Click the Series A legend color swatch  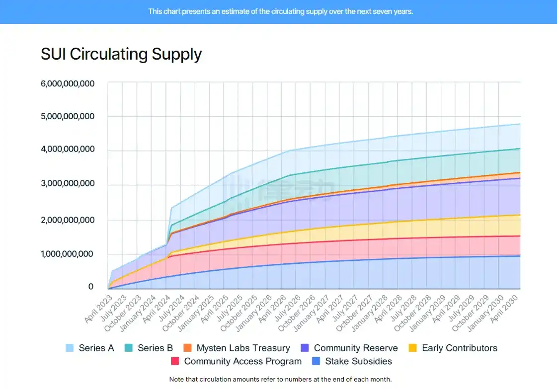(x=70, y=348)
